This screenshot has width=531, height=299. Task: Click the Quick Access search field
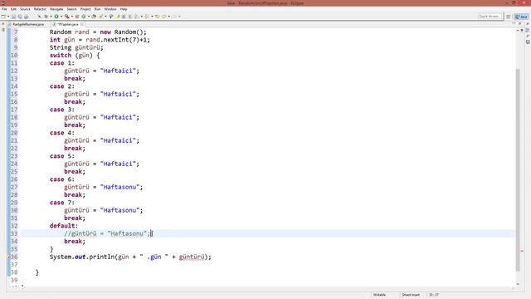tap(490, 17)
